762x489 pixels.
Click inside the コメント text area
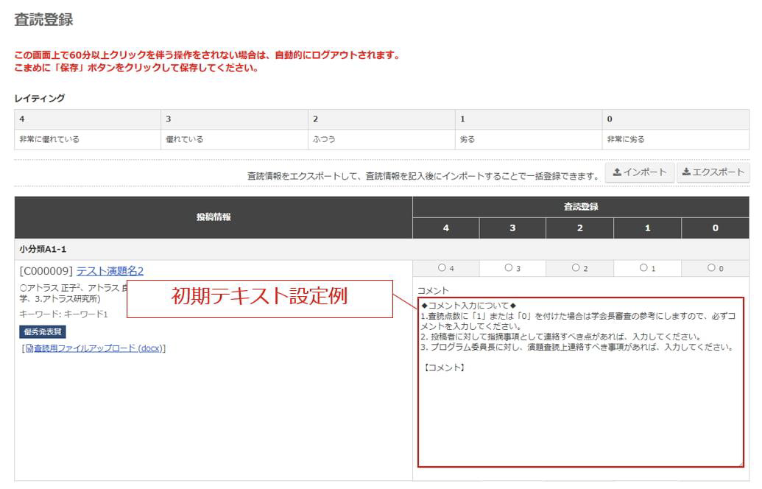click(x=580, y=412)
